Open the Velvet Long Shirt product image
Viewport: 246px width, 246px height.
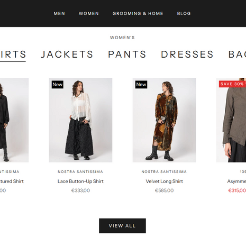pos(164,120)
